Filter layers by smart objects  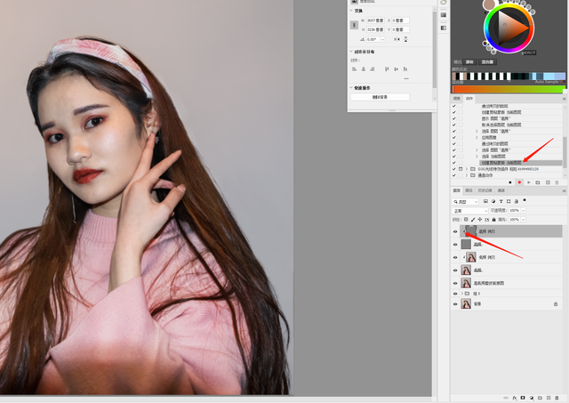pyautogui.click(x=516, y=201)
